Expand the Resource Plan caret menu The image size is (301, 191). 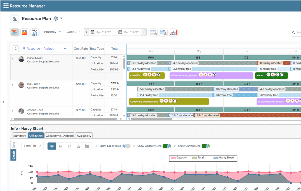click(x=61, y=19)
